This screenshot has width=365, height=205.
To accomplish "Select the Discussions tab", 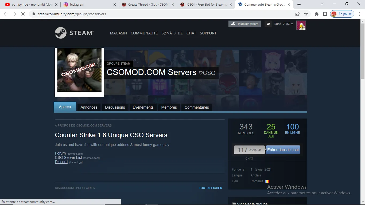I will 115,107.
